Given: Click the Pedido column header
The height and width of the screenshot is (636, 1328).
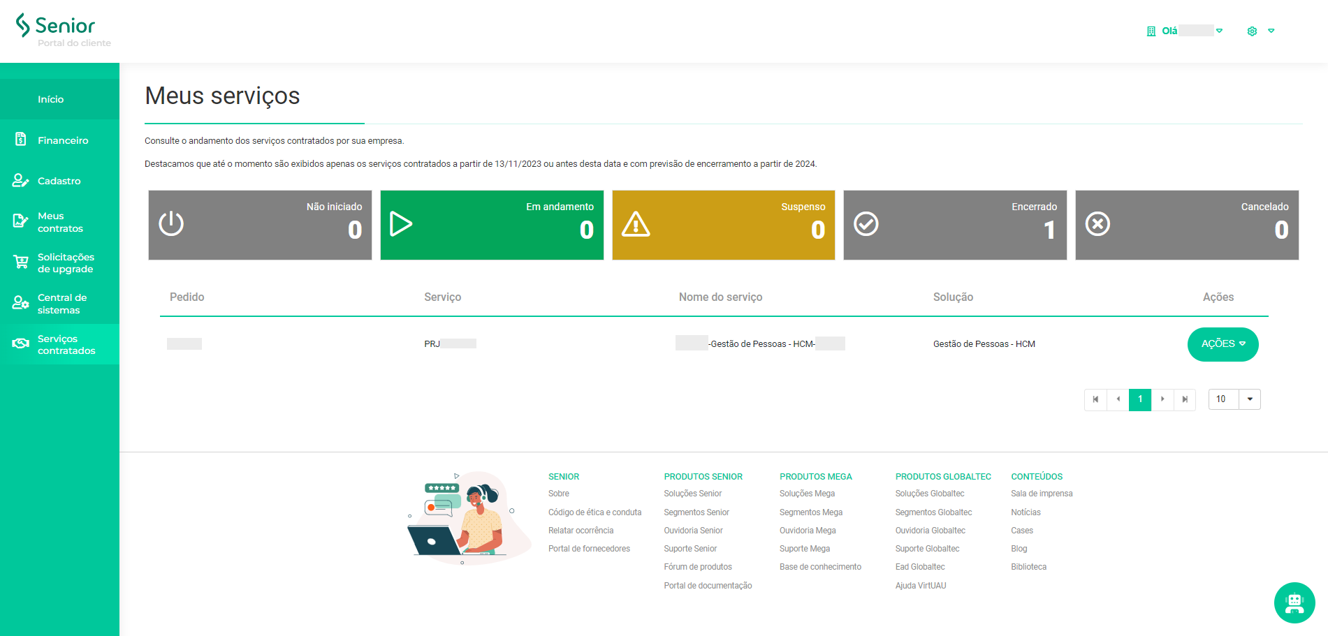Looking at the screenshot, I should (x=187, y=297).
